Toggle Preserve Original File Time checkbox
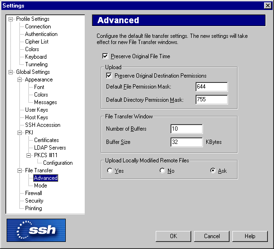This screenshot has height=249, width=274. pyautogui.click(x=105, y=56)
